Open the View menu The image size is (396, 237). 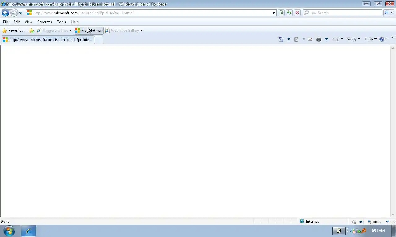28,22
